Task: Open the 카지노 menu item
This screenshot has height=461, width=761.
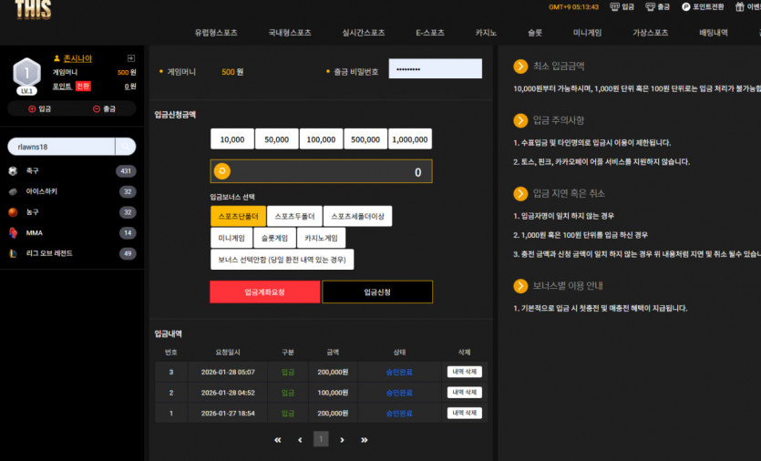Action: click(x=486, y=33)
